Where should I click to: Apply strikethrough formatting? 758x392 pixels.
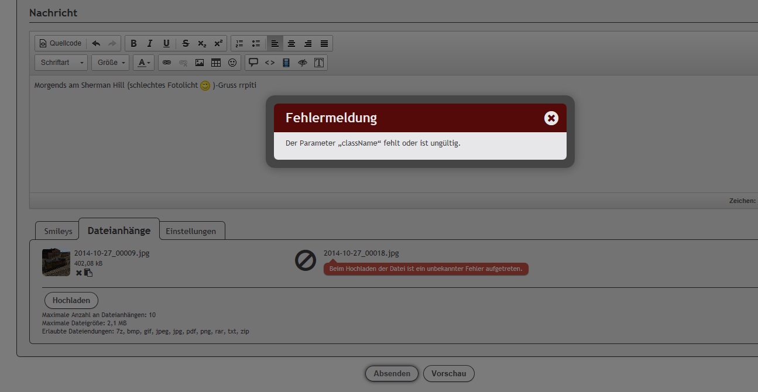(186, 43)
